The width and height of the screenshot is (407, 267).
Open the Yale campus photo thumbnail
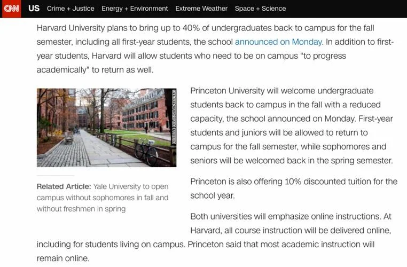(x=106, y=128)
